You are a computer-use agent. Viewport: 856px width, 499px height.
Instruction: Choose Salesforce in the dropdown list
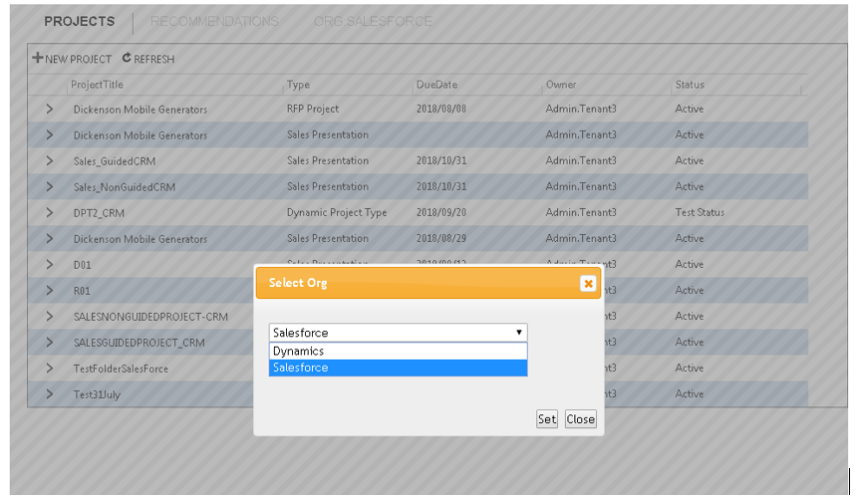coord(398,368)
